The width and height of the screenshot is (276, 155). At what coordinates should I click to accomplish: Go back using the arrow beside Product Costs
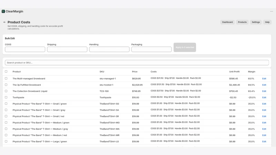(x=4, y=22)
